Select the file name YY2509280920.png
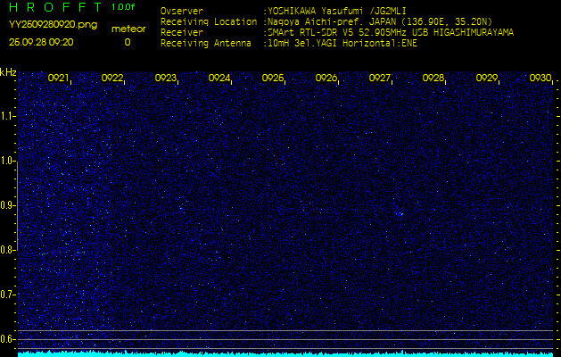Screen dimensions: 561x357 [53, 25]
